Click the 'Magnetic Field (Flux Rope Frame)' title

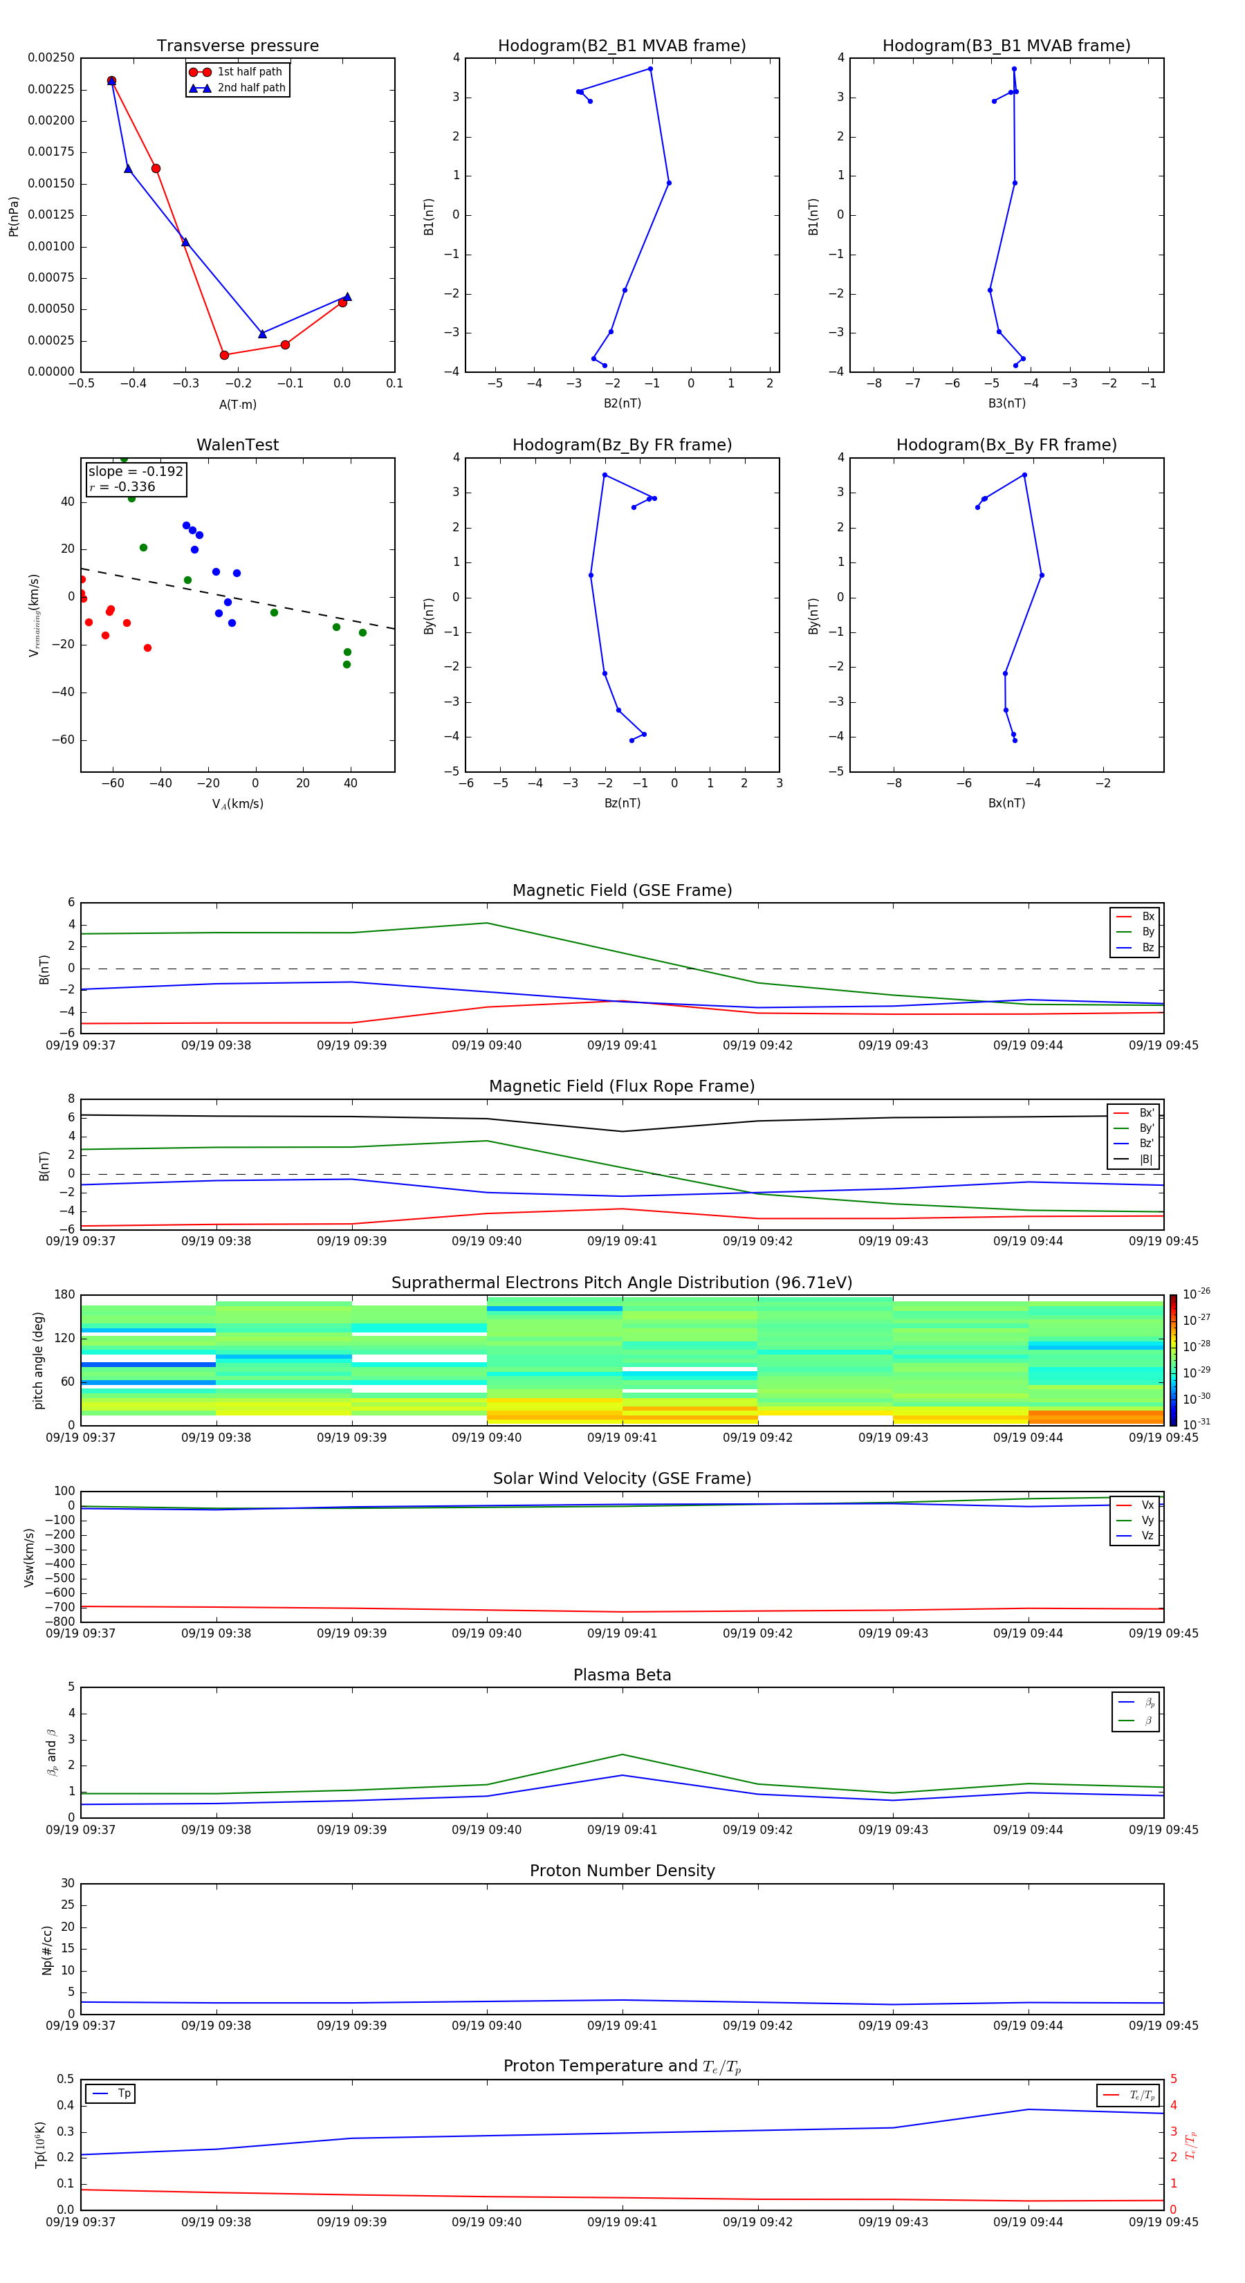(622, 1087)
